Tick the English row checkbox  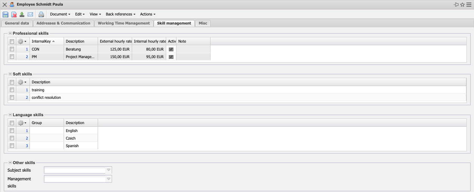point(12,131)
